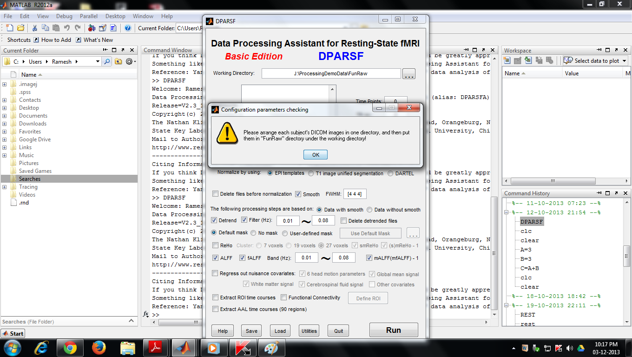Open Internet Explorer from the taskbar
This screenshot has height=357, width=632.
pos(42,347)
